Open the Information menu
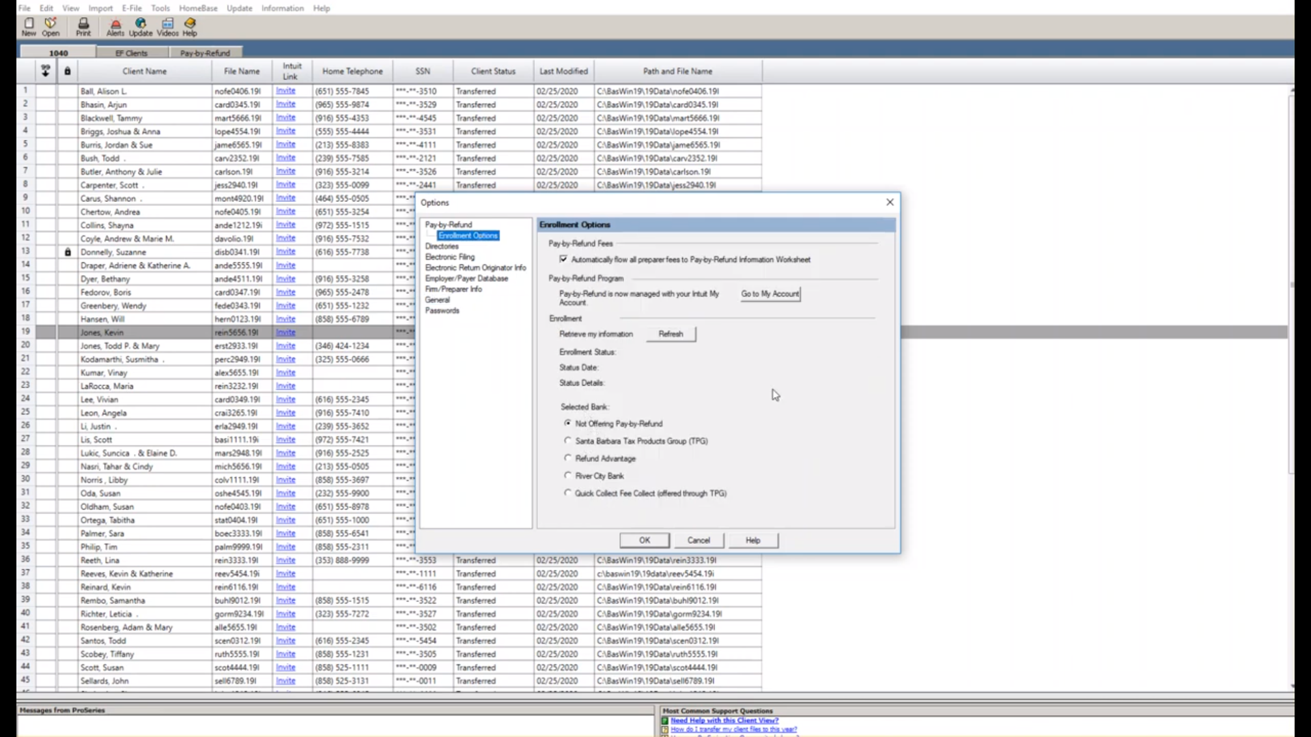 tap(282, 8)
